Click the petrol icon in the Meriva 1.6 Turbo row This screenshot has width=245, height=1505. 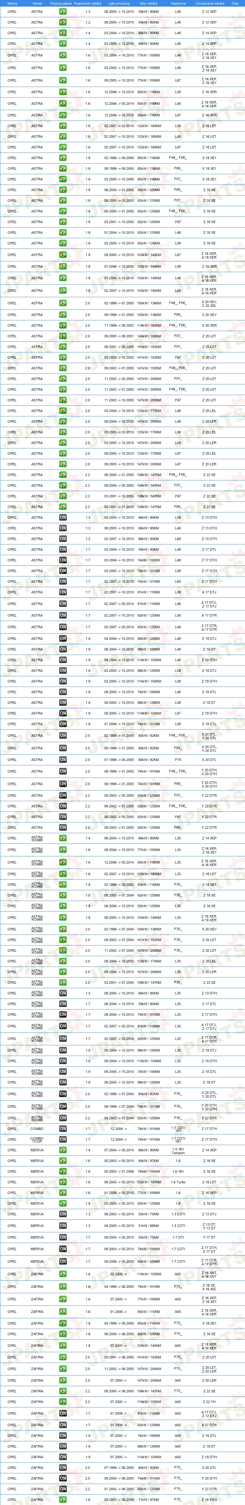tap(63, 1182)
